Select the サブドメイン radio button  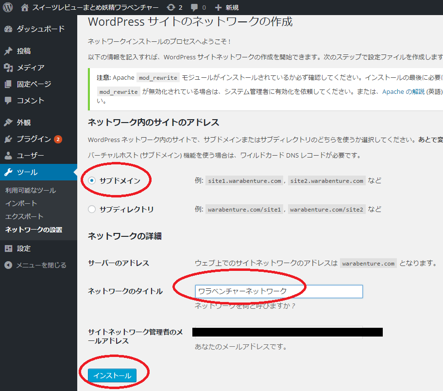[x=92, y=180]
